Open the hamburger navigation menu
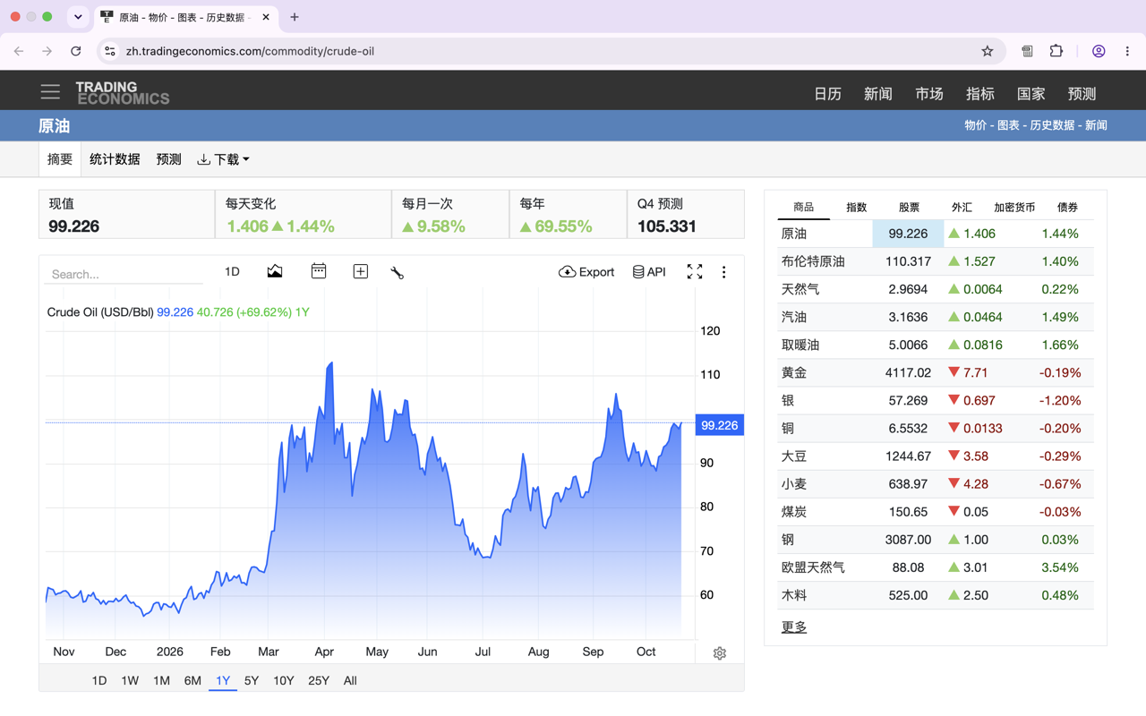 tap(50, 92)
